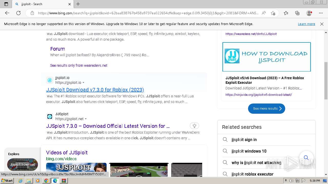This screenshot has height=184, width=328.
Task: Click 'Explore' label text
Action: tap(14, 154)
